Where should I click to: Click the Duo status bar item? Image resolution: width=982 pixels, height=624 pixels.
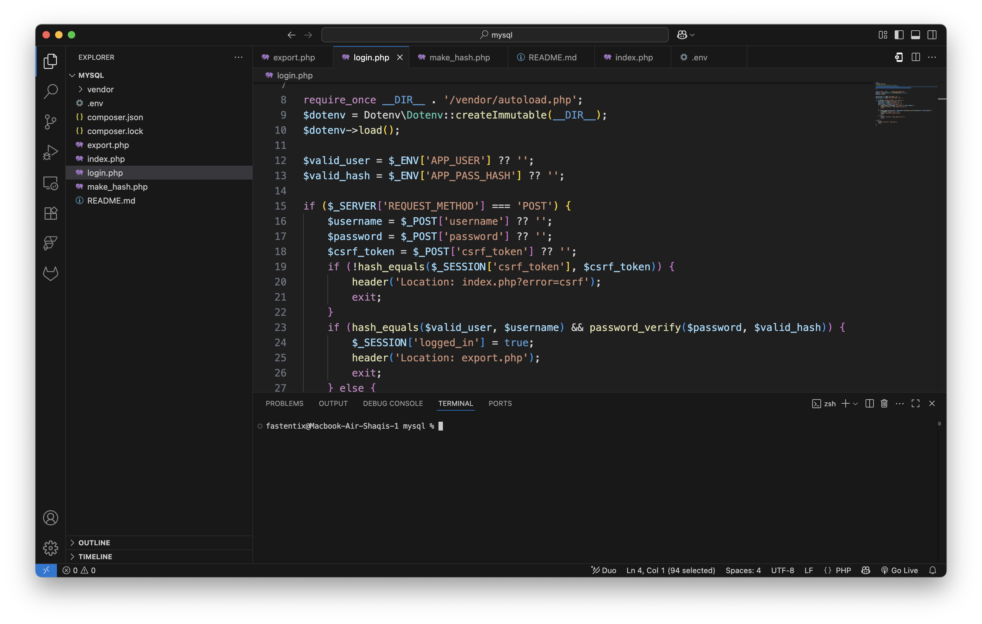[x=604, y=570]
